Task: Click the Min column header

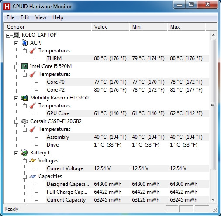Action: [x=148, y=27]
